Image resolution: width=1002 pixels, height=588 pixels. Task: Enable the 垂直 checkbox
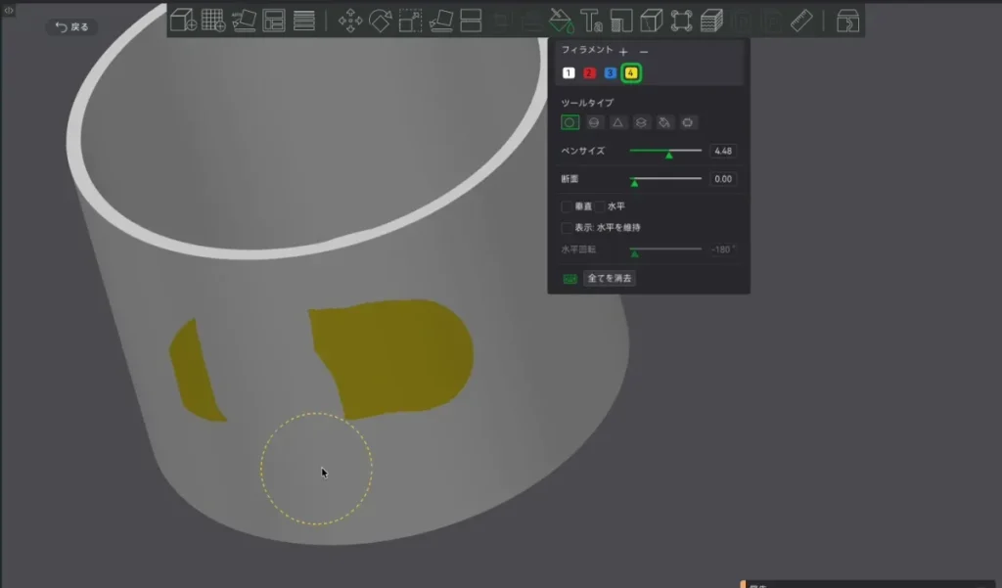[x=567, y=206]
